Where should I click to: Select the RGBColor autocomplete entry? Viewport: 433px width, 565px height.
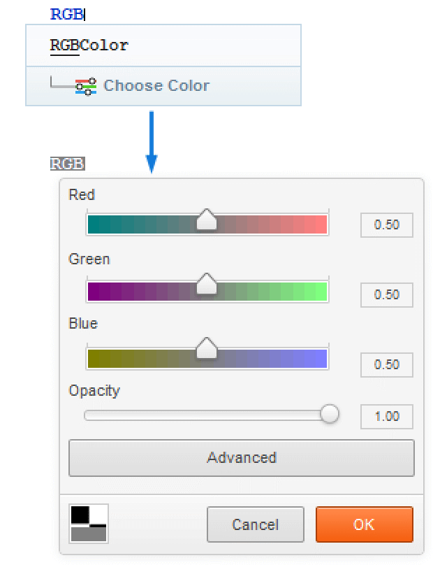89,46
